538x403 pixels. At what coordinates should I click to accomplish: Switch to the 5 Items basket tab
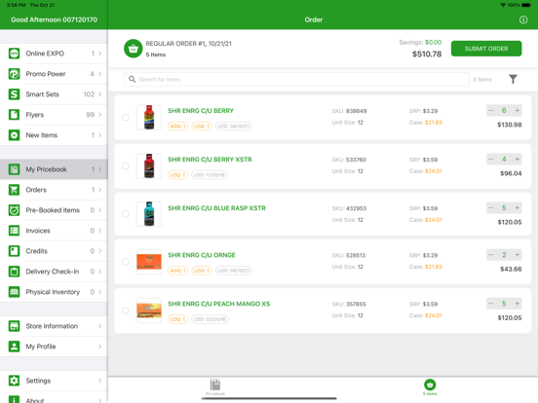tap(430, 387)
